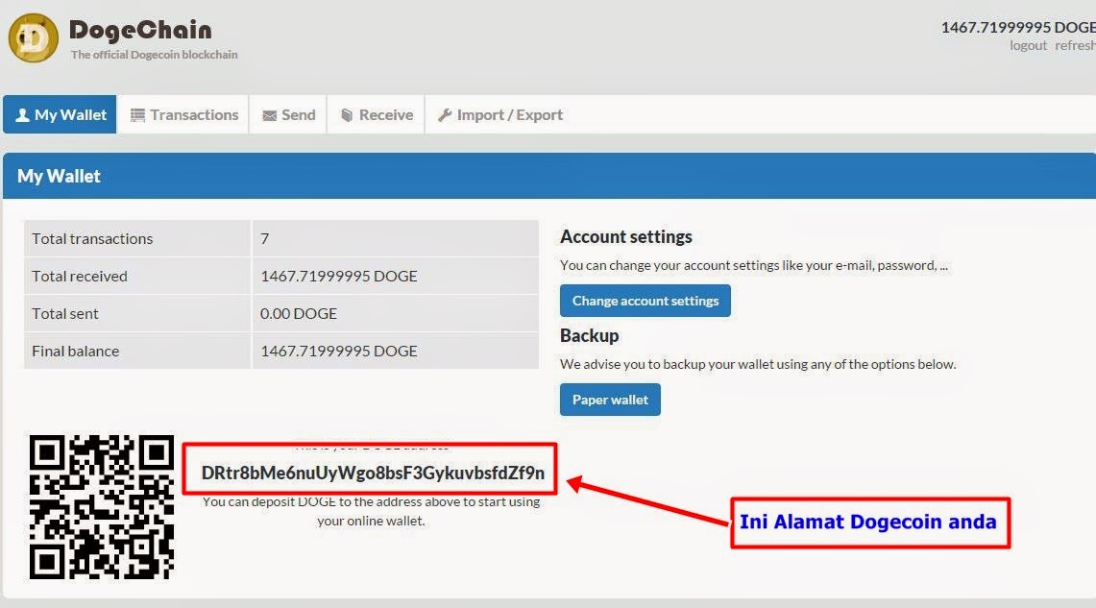The height and width of the screenshot is (608, 1096).
Task: Click the Final balance label
Action: [x=76, y=351]
